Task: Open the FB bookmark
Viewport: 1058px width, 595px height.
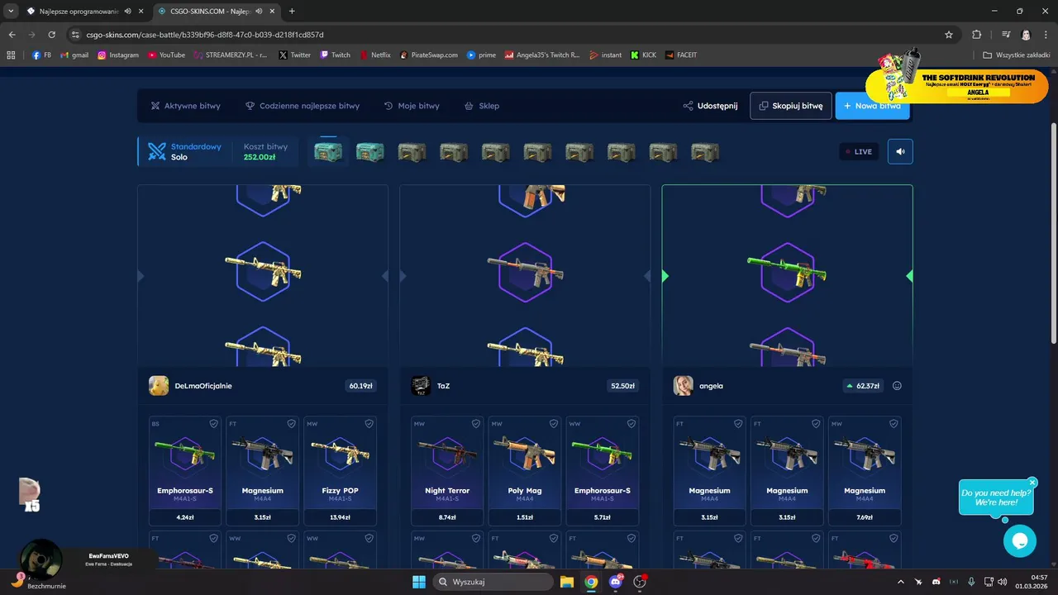Action: 41,55
